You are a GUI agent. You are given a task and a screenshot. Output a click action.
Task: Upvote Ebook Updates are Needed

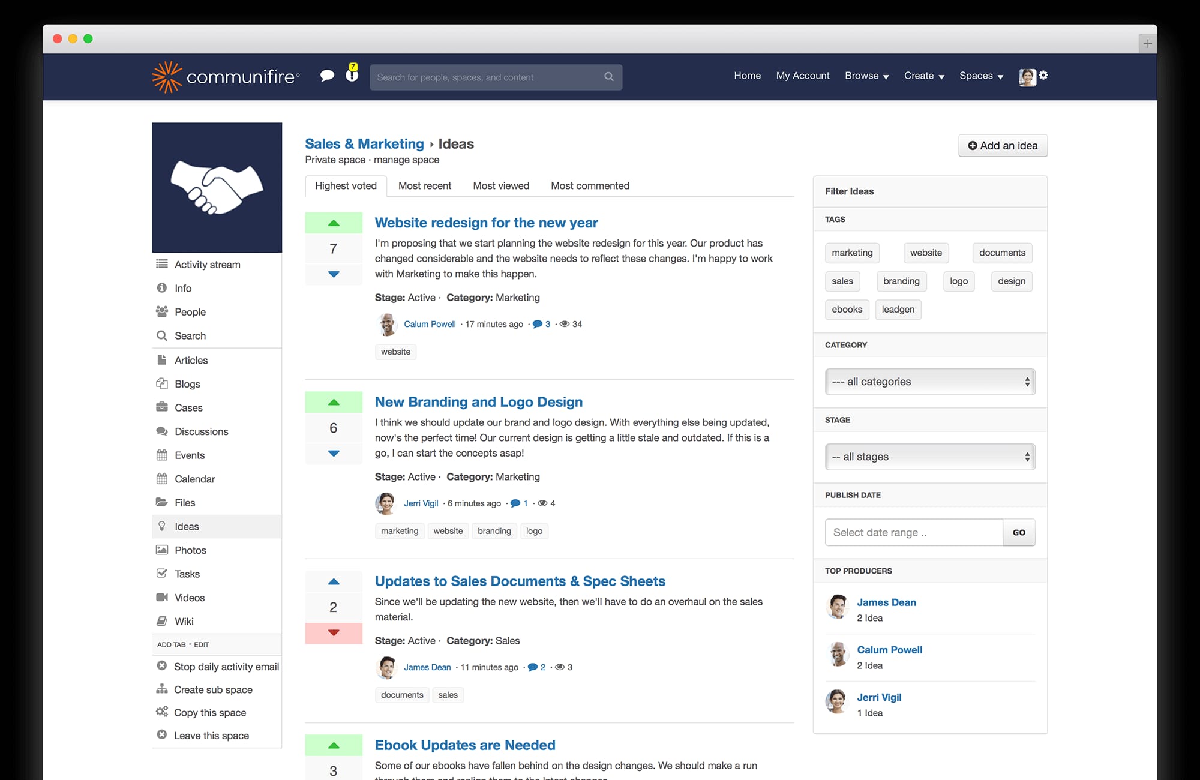[x=334, y=746]
